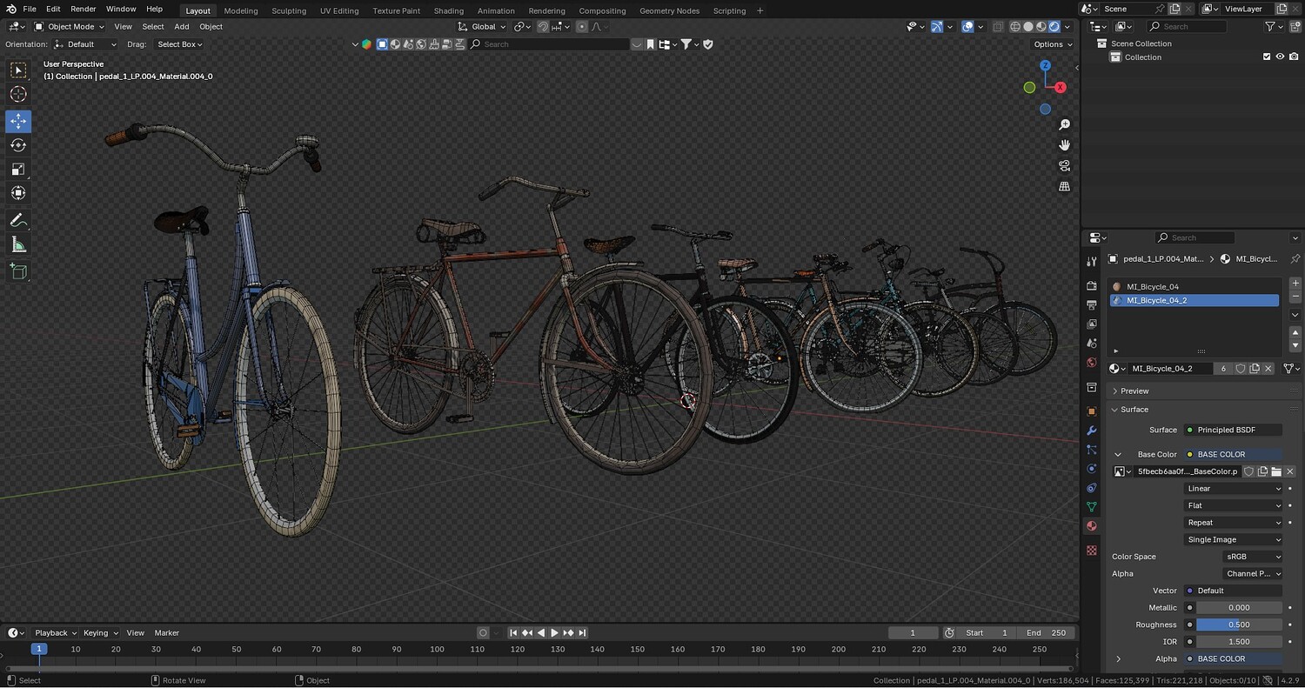
Task: Play the animation forward
Action: point(554,633)
